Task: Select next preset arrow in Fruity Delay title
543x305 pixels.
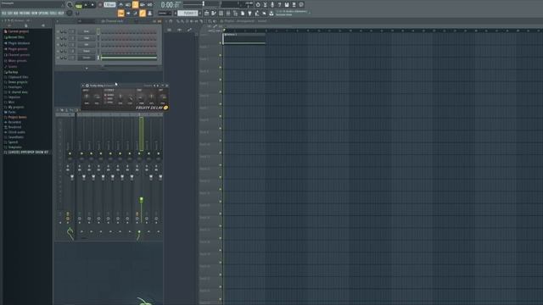Action: (158, 86)
